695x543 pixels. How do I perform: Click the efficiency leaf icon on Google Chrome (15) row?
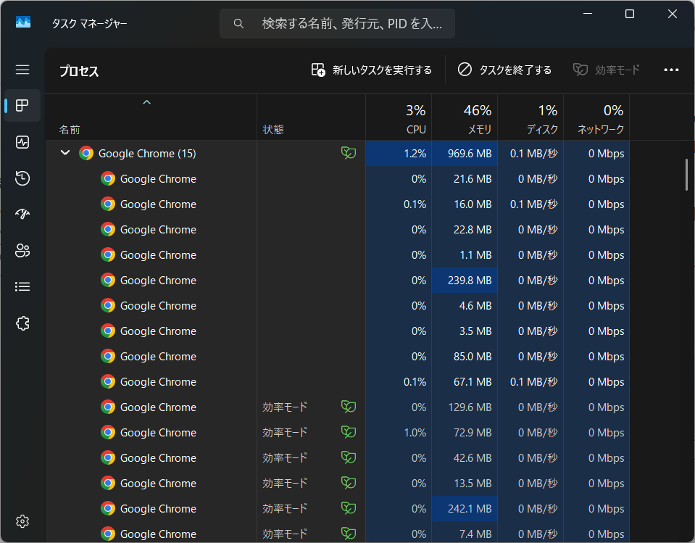[x=349, y=153]
